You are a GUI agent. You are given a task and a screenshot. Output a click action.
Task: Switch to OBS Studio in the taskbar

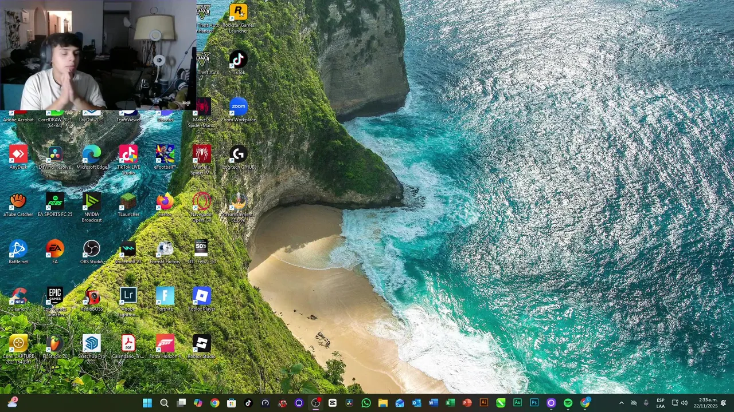pyautogui.click(x=315, y=403)
